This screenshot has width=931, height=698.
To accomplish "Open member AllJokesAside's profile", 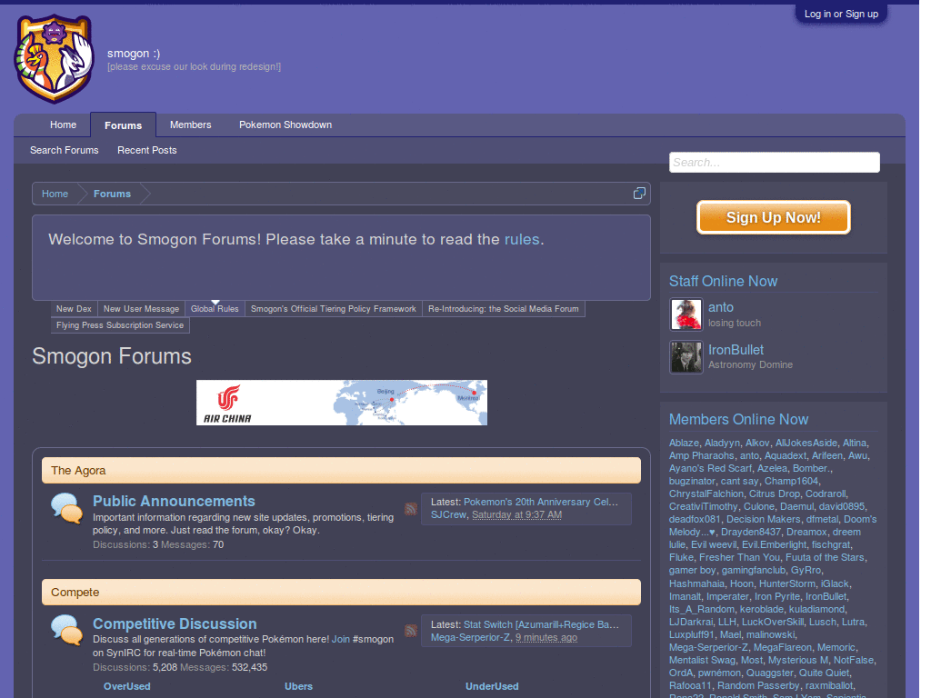I will click(806, 443).
